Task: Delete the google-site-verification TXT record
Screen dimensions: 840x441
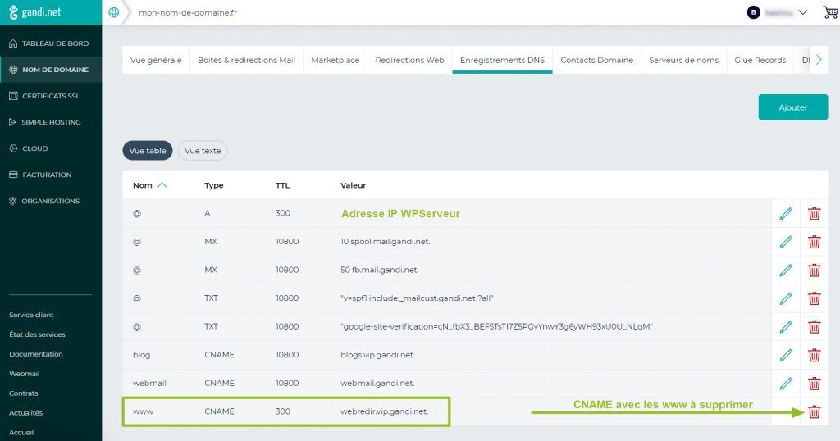Action: [814, 327]
